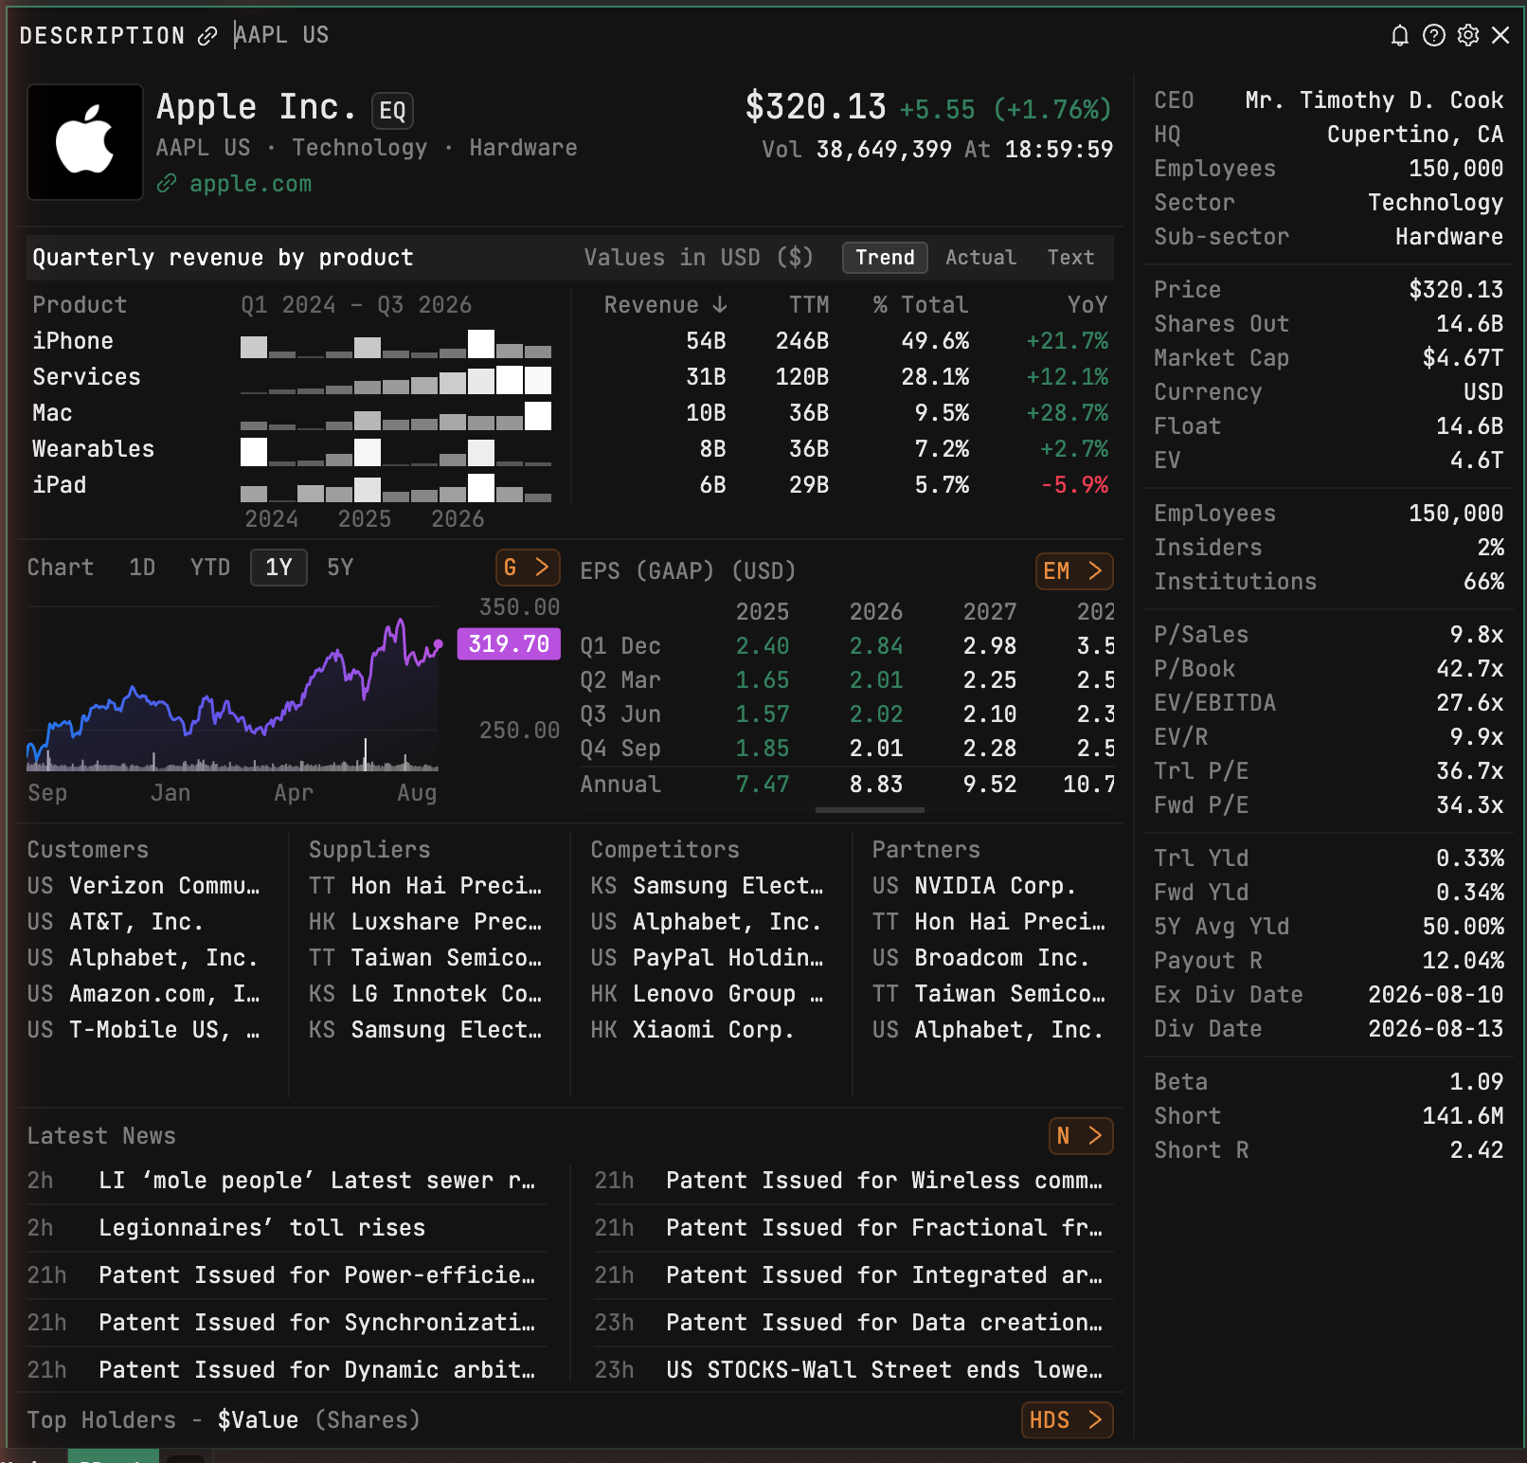1527x1463 pixels.
Task: Click the Apple logo thumbnail
Action: (85, 142)
